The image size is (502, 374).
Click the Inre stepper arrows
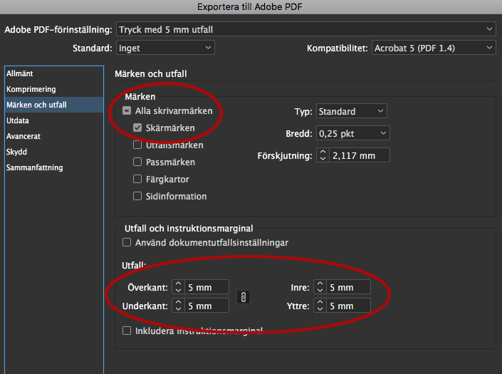(x=320, y=287)
